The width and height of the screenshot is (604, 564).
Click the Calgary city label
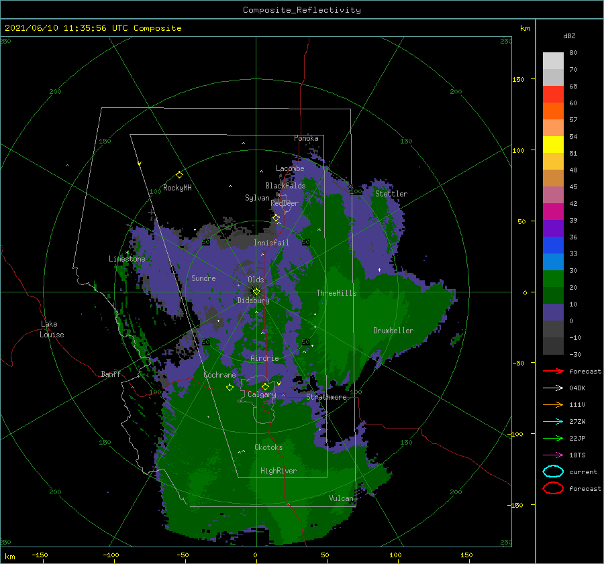(262, 394)
